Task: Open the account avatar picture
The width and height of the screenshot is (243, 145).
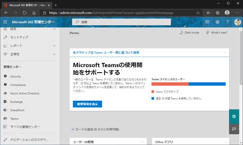Action: (x=238, y=22)
